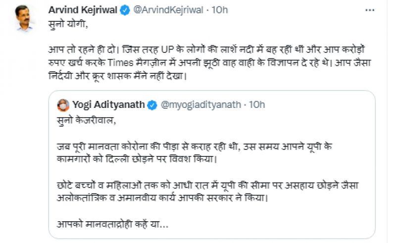
Task: Open the 10h timestamp in the quoted tweet
Action: [x=256, y=104]
